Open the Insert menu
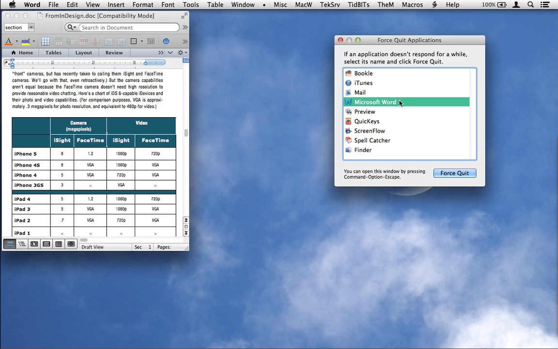Screen dimensions: 558x349 pos(116,5)
